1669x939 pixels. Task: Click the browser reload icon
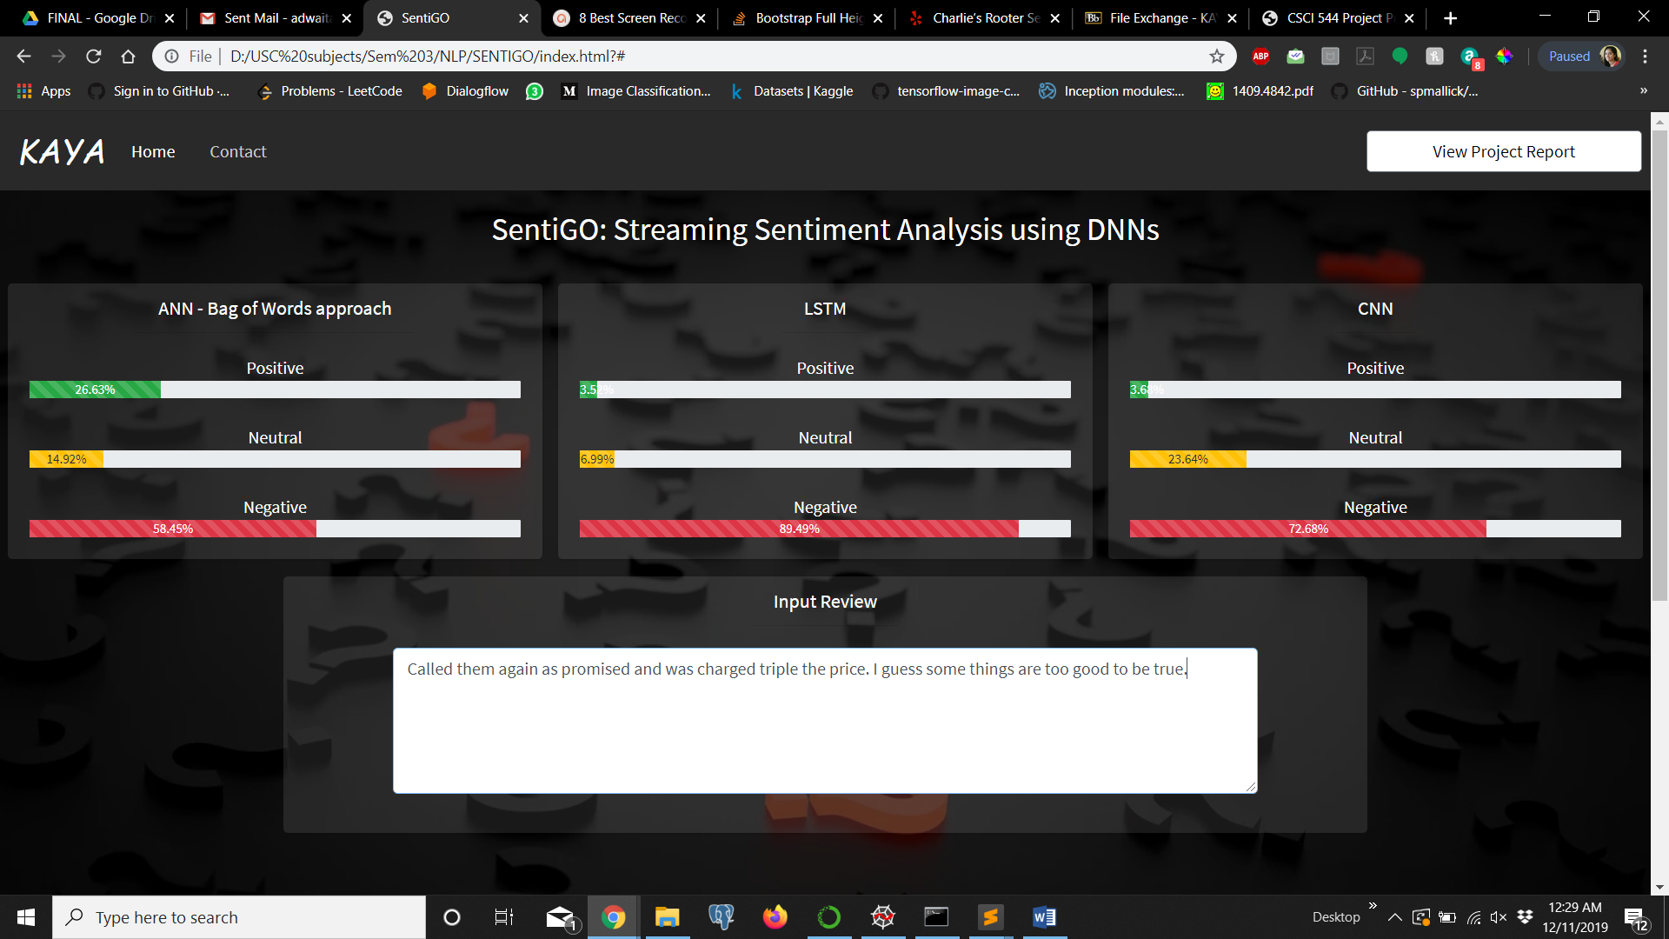(x=94, y=57)
